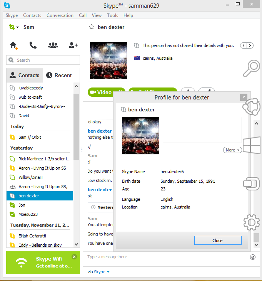This screenshot has height=281, width=262.
Task: Click the create group icon
Action: (53, 45)
